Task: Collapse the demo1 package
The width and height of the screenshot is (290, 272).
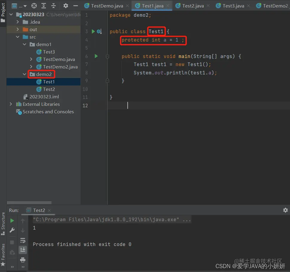Action: [25, 44]
